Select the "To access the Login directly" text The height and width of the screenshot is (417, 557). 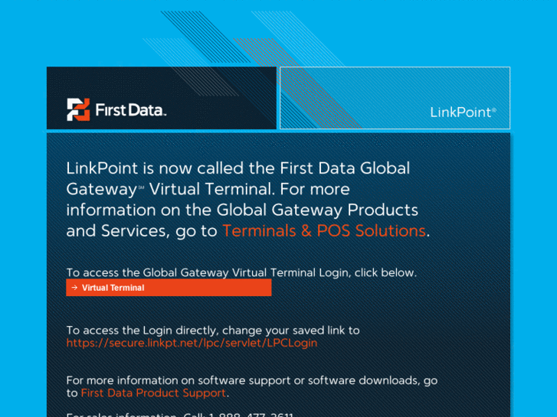click(x=213, y=331)
